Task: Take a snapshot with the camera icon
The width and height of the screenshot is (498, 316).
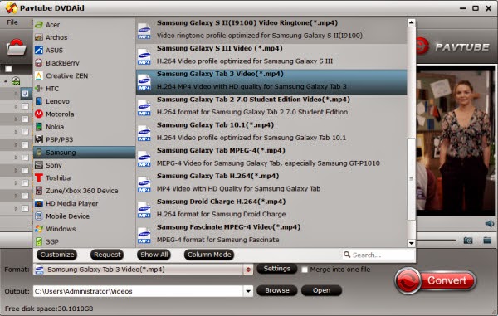Action: pos(468,241)
